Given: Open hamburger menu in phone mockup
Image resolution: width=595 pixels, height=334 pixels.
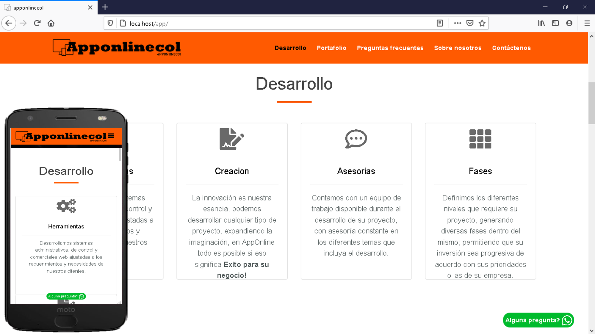Looking at the screenshot, I should click(x=111, y=136).
